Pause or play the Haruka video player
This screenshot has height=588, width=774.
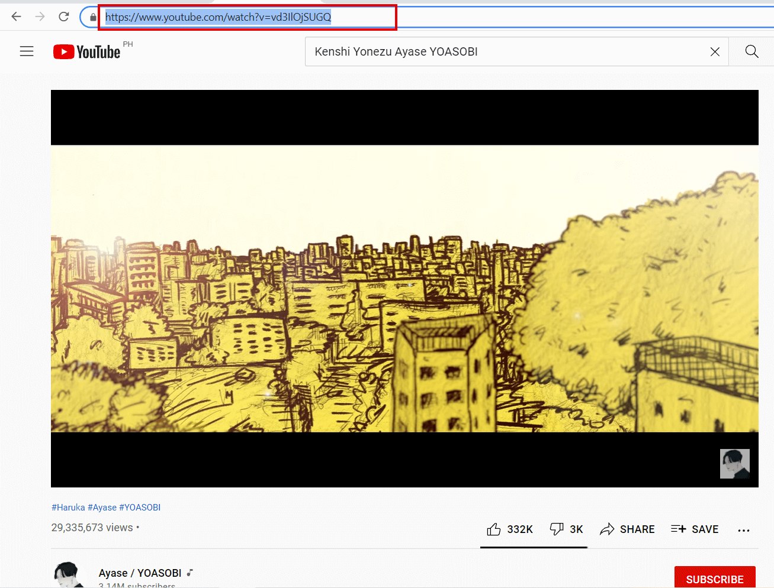pos(404,289)
